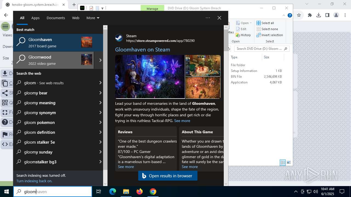Click Edit in Explorer ribbon
351x197 pixels.
point(241,29)
